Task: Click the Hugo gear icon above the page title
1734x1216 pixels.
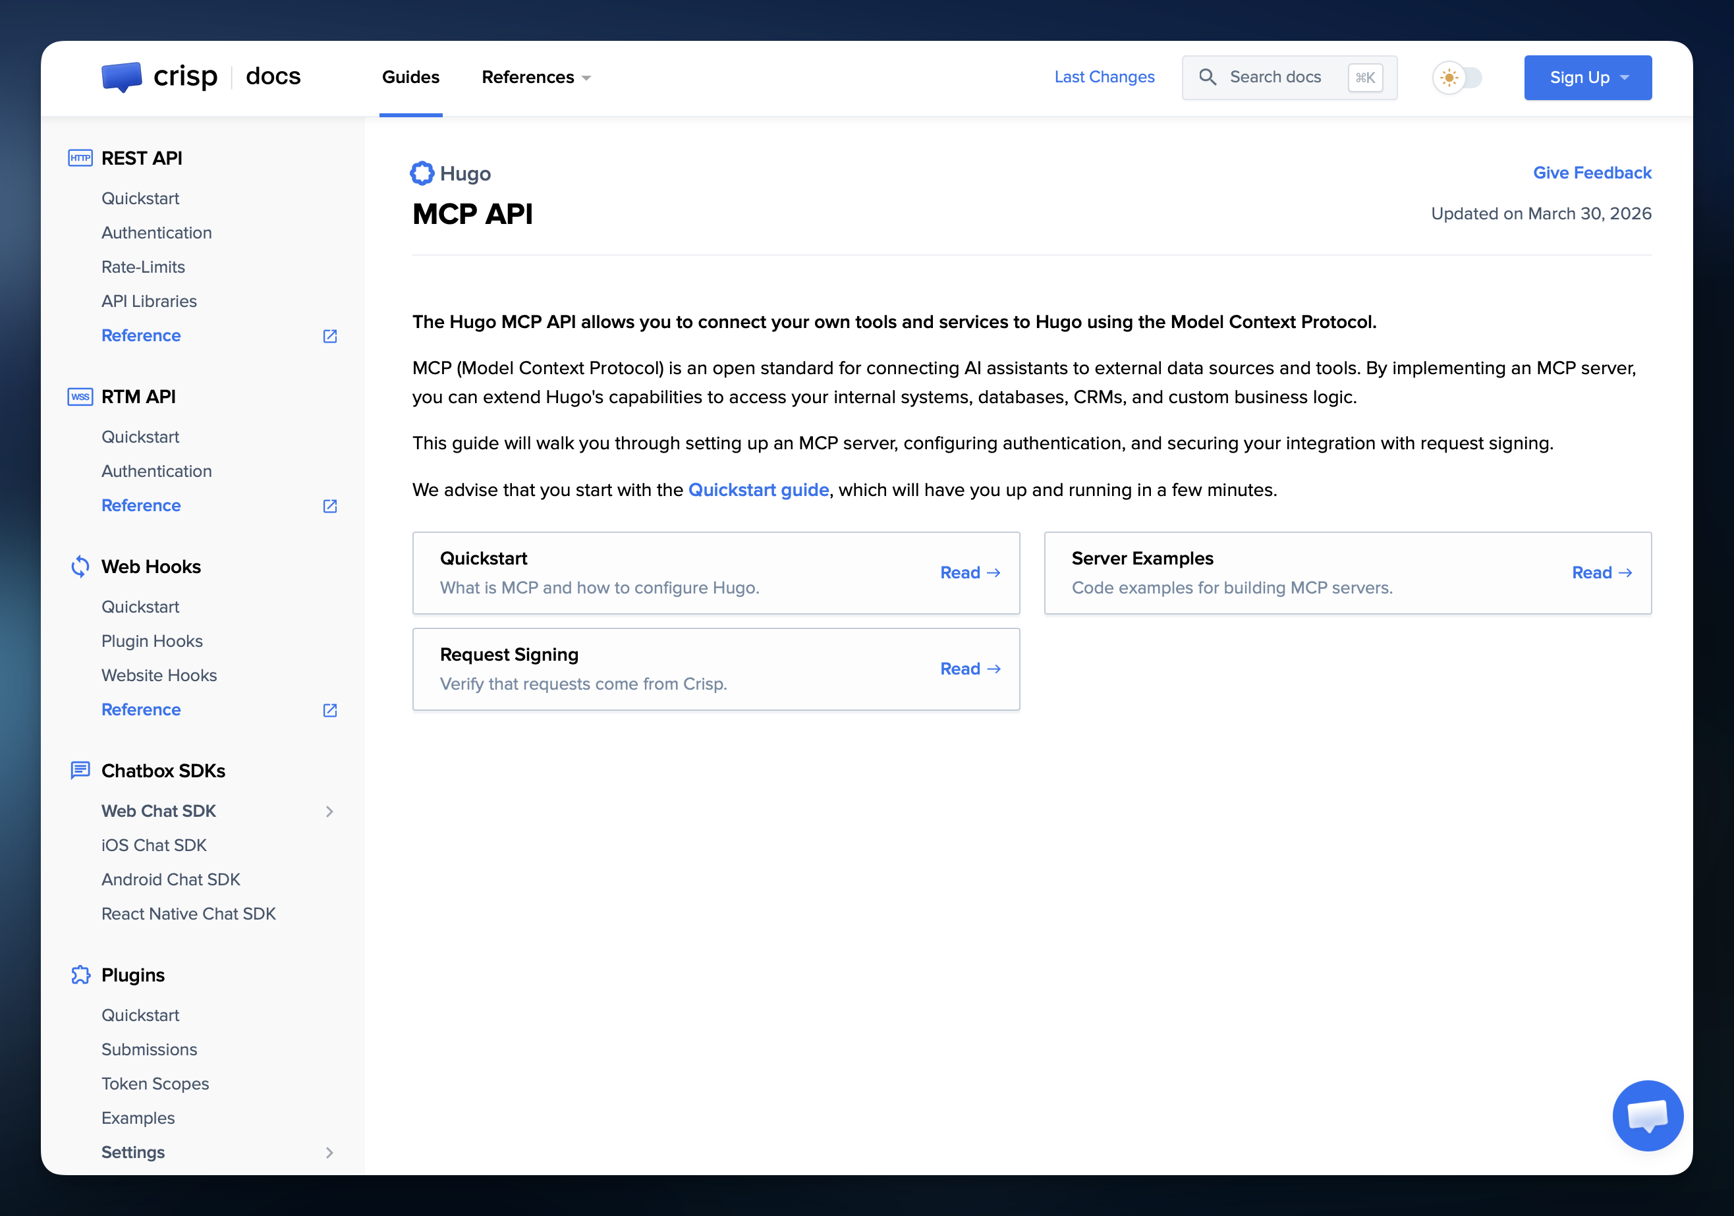Action: pos(422,173)
